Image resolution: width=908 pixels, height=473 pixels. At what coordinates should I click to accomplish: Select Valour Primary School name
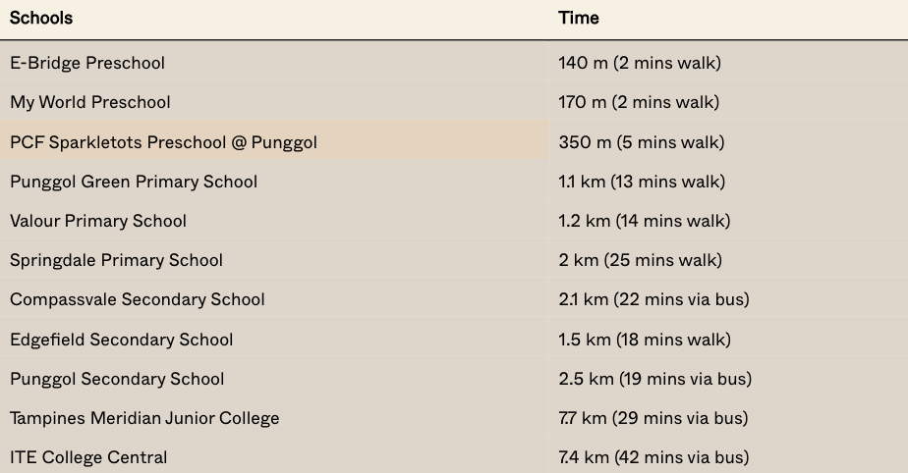[x=98, y=221]
